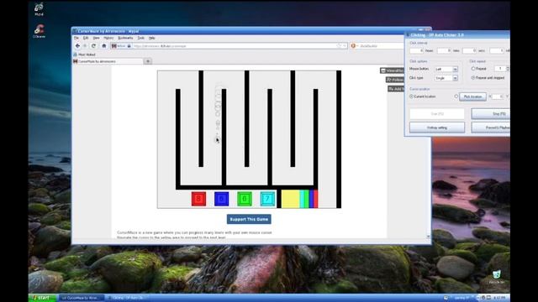This screenshot has width=538, height=302.
Task: Reload the page with the refresh icon
Action: [x=93, y=46]
